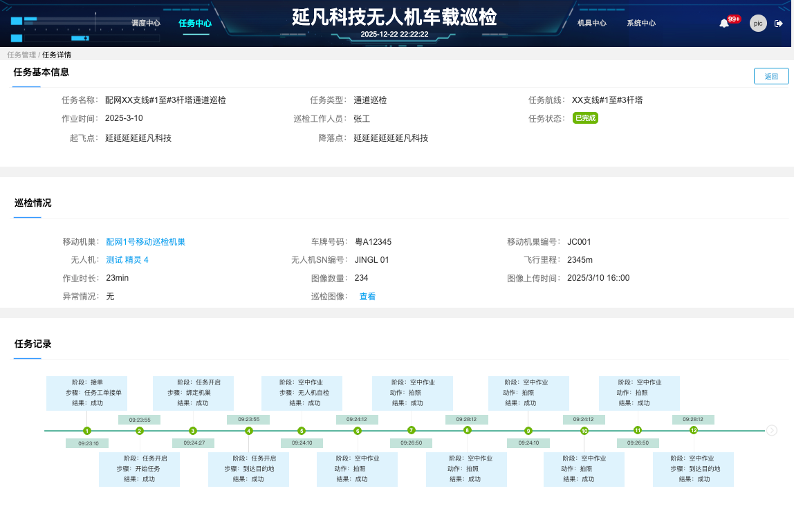The width and height of the screenshot is (794, 511).
Task: Select timeline node 1
Action: pyautogui.click(x=87, y=431)
